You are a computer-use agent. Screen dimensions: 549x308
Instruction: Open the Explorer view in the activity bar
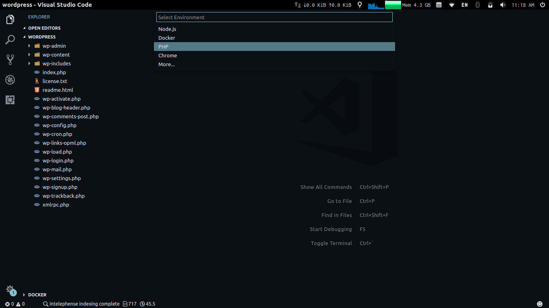pyautogui.click(x=10, y=19)
